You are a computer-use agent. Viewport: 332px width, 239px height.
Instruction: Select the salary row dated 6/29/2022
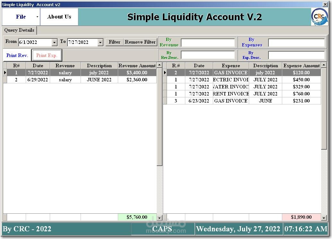pyautogui.click(x=64, y=79)
